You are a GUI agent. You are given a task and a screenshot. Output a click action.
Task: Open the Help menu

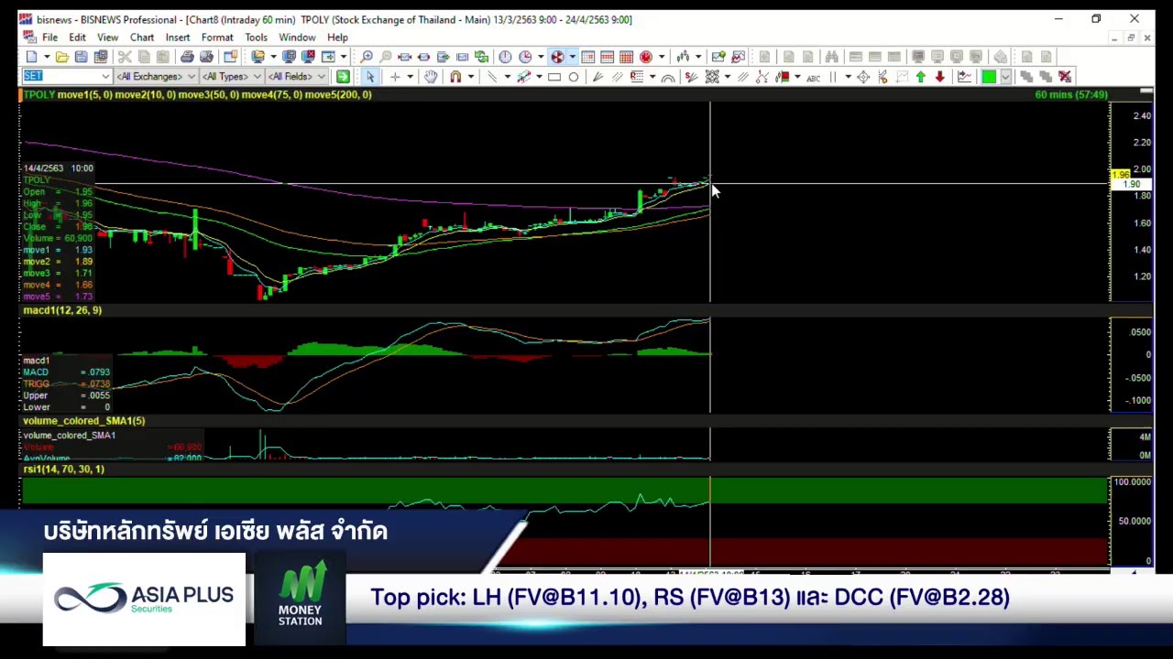tap(337, 38)
